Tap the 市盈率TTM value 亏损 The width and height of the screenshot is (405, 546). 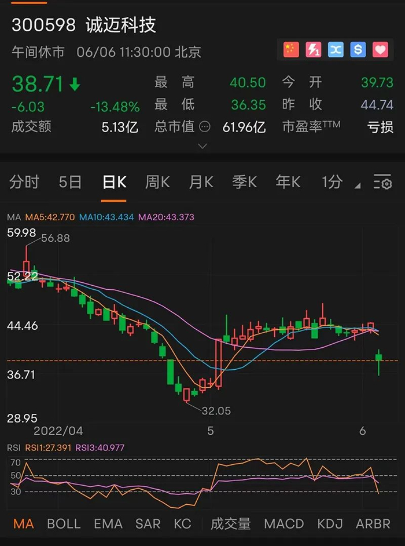380,128
